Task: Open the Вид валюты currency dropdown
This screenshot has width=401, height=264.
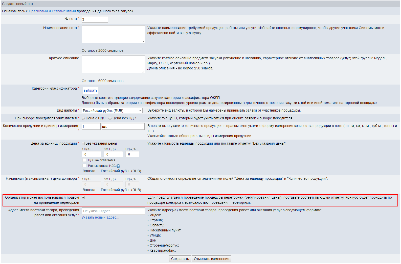Action: (x=112, y=111)
